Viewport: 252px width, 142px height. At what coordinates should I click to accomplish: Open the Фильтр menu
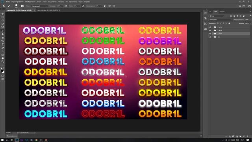61,2
